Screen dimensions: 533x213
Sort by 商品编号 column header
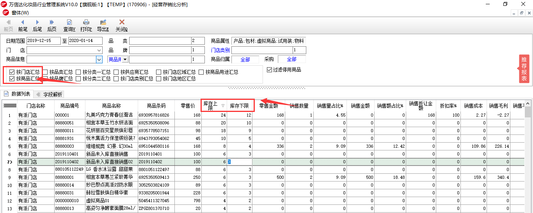point(70,106)
